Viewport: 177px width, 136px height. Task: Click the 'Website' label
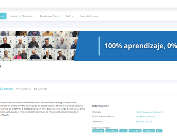point(97,112)
